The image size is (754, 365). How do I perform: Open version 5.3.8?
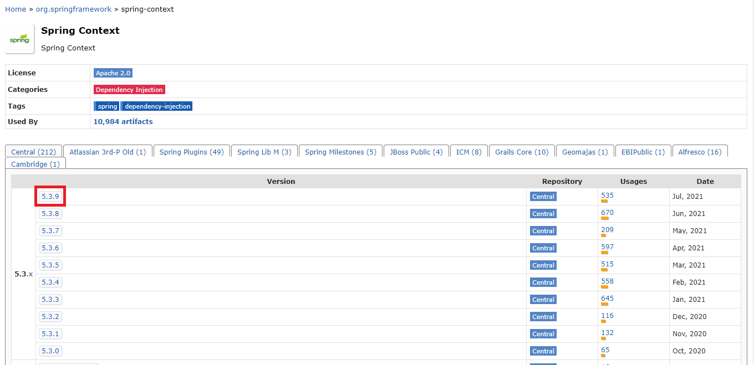point(50,213)
